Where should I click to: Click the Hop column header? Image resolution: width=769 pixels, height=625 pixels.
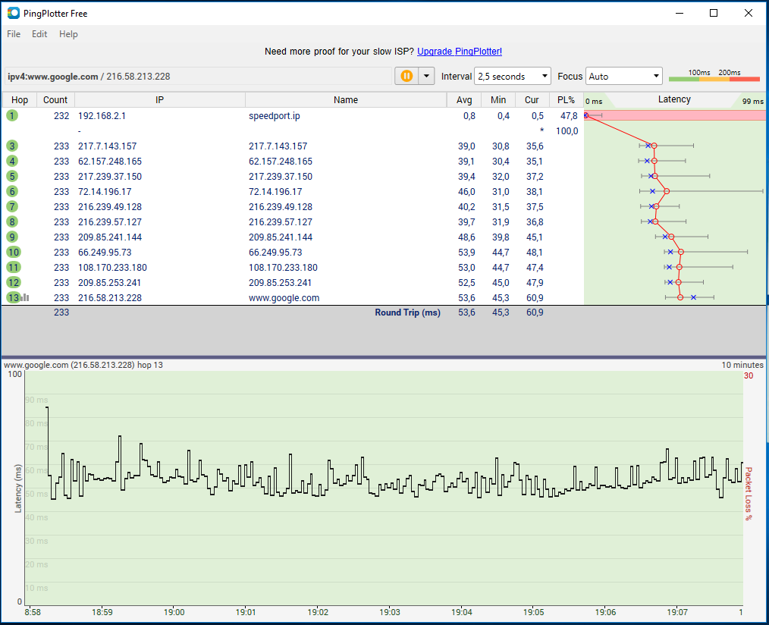click(20, 100)
